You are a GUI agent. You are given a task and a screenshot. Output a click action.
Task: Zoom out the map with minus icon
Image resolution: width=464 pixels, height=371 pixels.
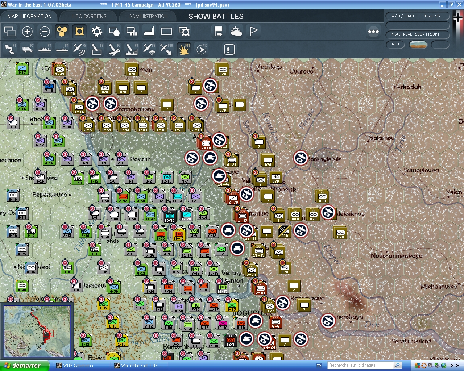(45, 32)
